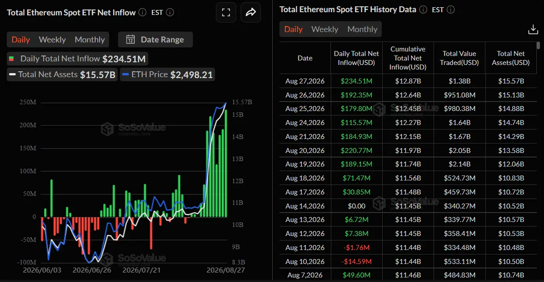Download the ETF history data table
Screen dimensions: 544x282
tap(533, 29)
